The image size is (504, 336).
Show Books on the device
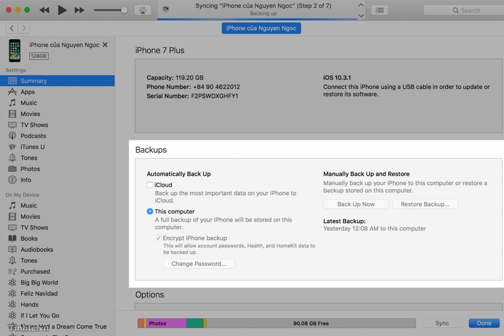pos(57,238)
